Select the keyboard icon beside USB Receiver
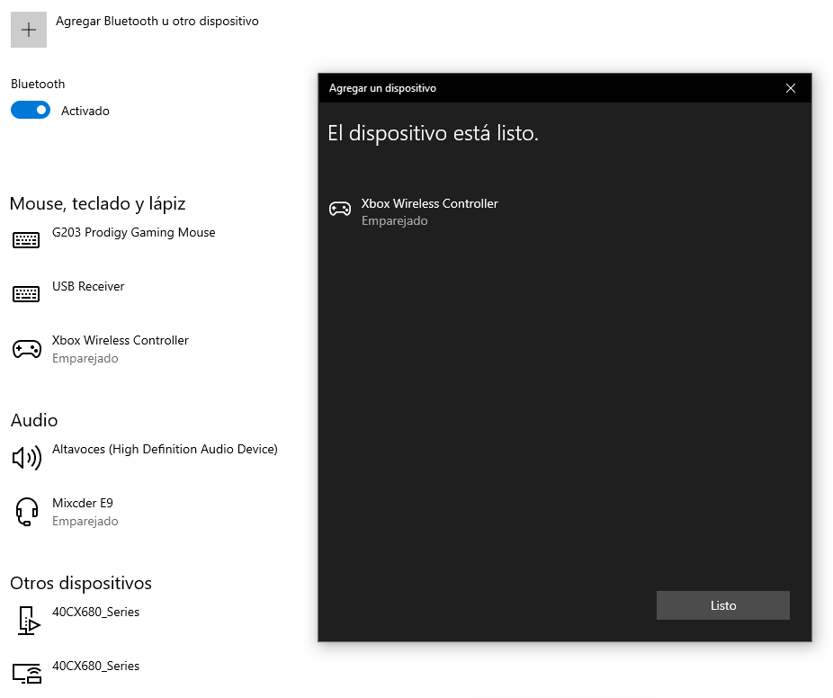Screen dimensions: 833x698 [26, 294]
